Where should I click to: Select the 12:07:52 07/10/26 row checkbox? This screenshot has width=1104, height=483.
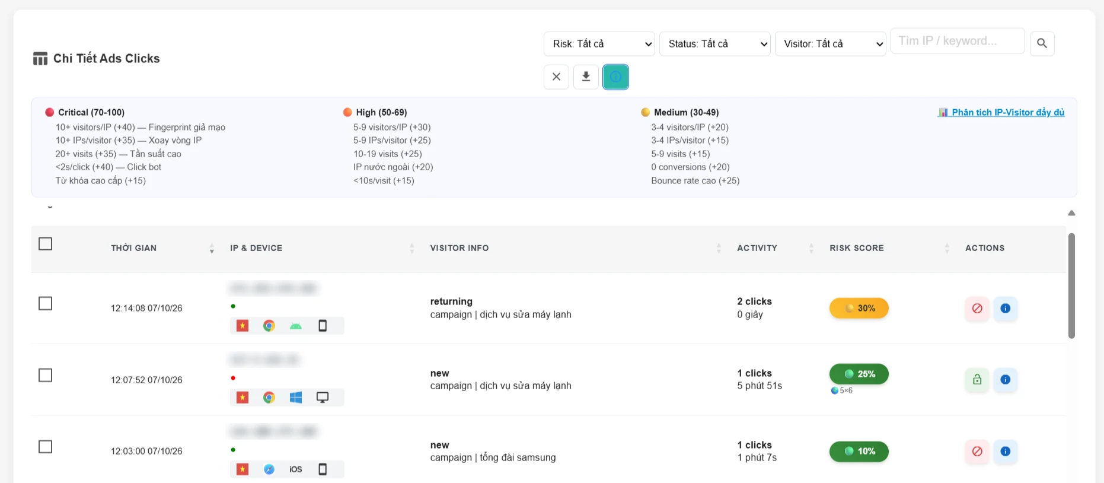tap(45, 375)
